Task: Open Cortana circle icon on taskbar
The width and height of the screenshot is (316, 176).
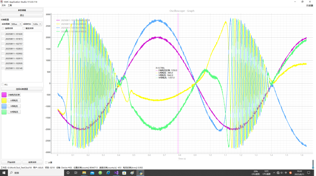Action: (68, 173)
